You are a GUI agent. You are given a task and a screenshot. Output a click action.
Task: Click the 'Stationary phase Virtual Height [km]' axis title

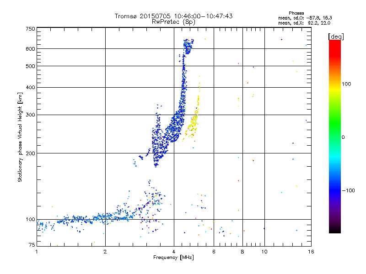point(20,137)
